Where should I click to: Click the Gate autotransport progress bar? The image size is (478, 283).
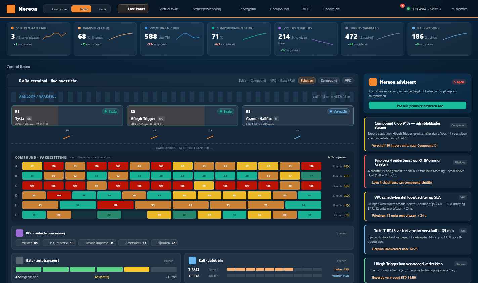coord(96,269)
